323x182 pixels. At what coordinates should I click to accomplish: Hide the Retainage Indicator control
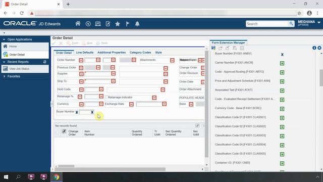pyautogui.click(x=154, y=98)
